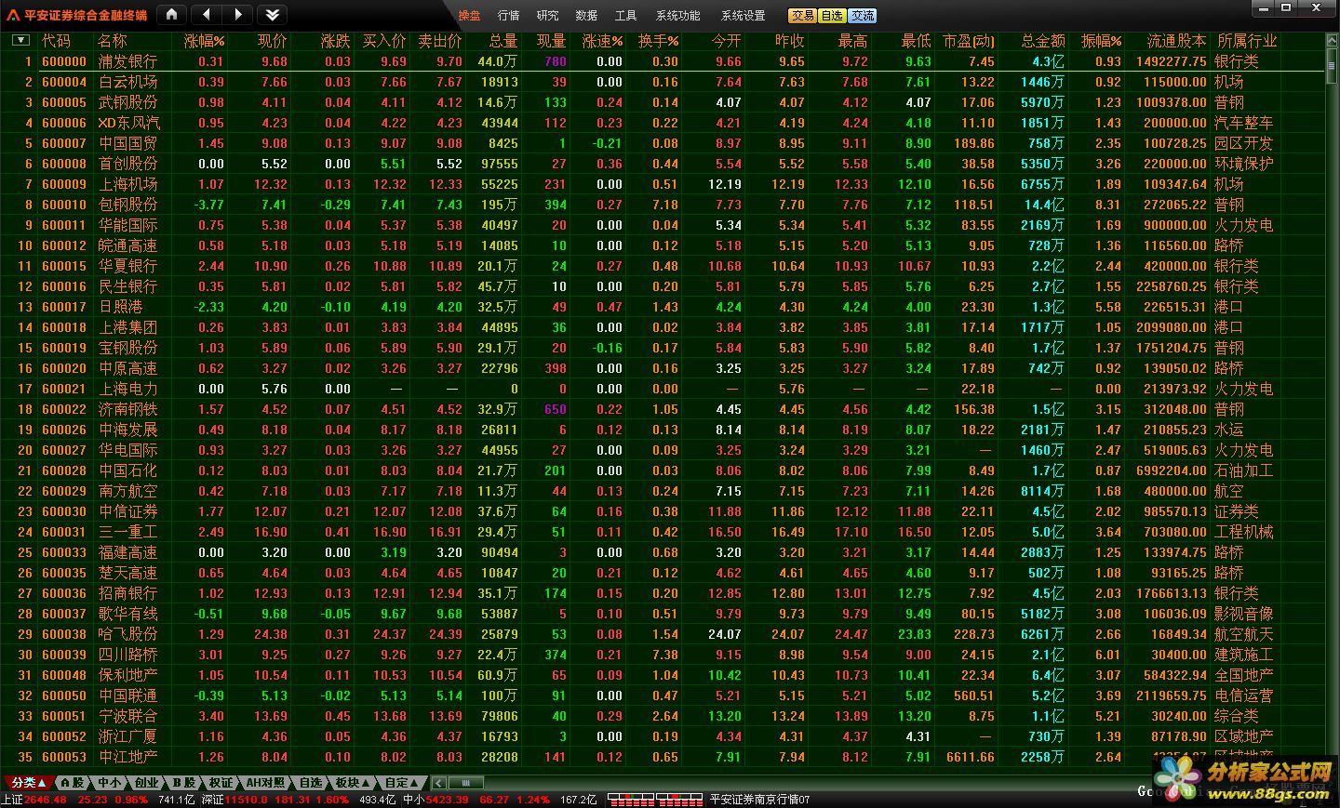Screen dimensions: 1340x808
Task: Switch to the B股 tab
Action: click(183, 783)
